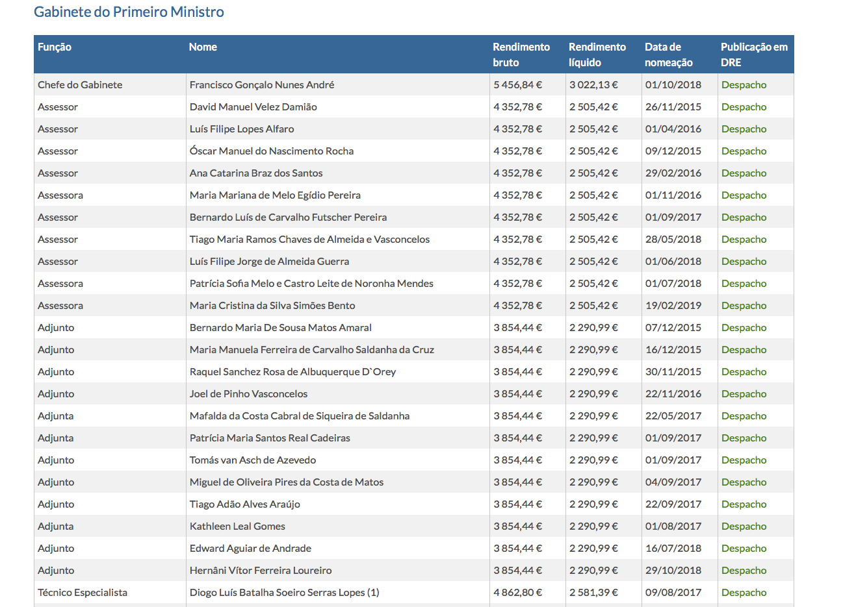Open Despacho for Maria Cristina da Silva Simões Bento
Screen dimensions: 843x607
click(x=744, y=306)
